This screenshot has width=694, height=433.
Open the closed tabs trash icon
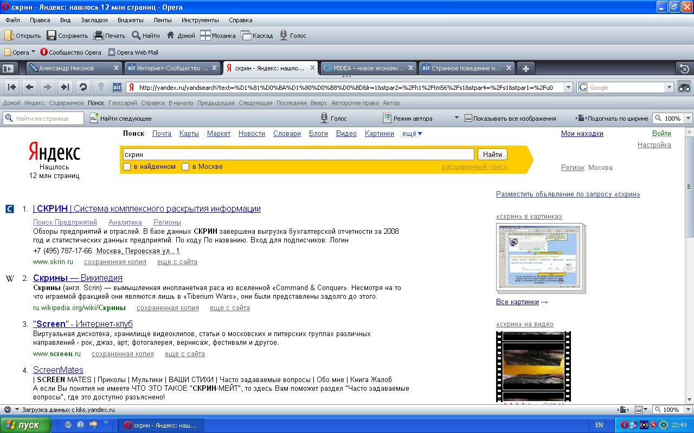point(684,69)
